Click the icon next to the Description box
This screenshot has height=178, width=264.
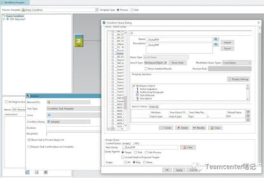coord(215,45)
